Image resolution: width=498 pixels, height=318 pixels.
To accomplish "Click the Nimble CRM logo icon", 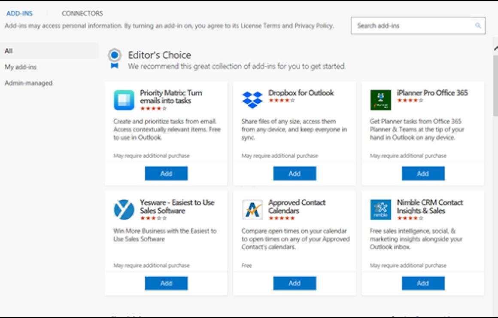I will coord(380,210).
